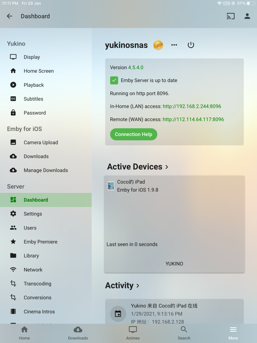Switch to the Search tab
This screenshot has width=257, height=343.
coord(184,333)
